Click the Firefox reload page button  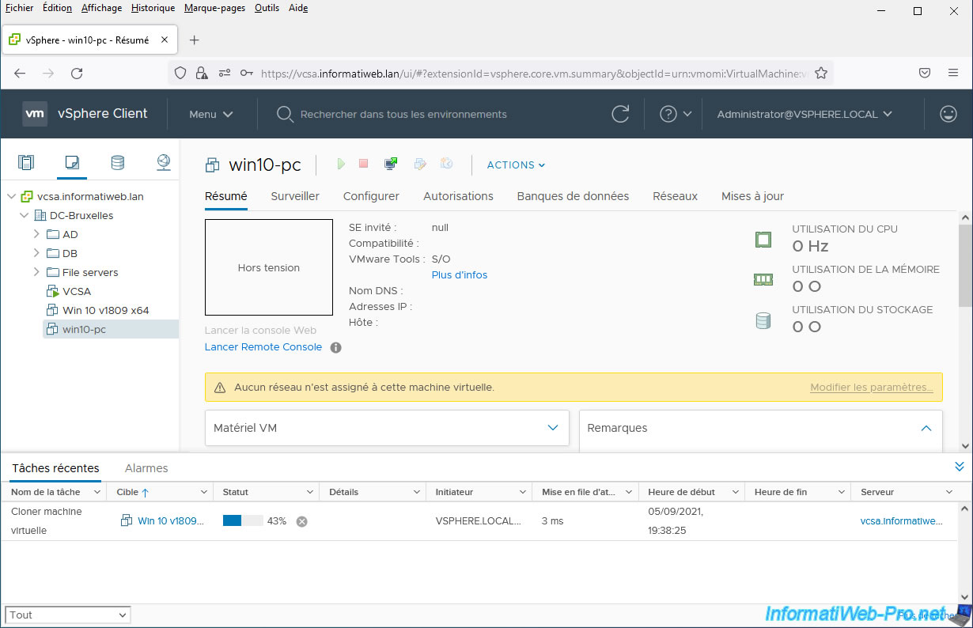tap(77, 73)
